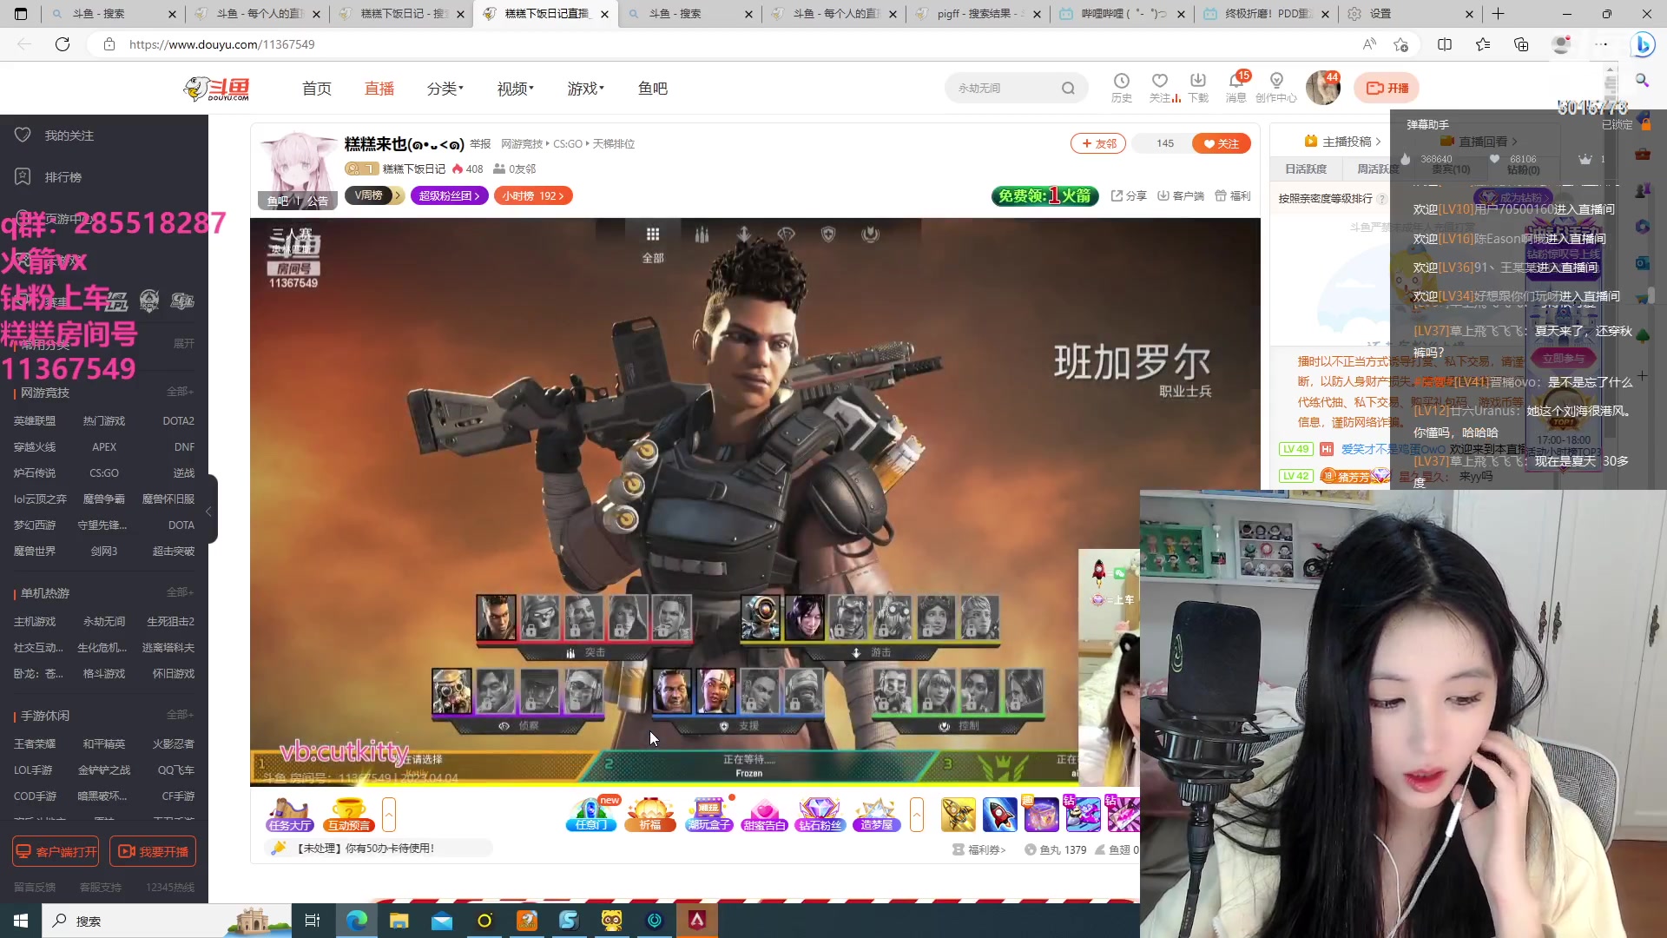Click up-chevron expander next to 互动预言
Image resolution: width=1667 pixels, height=938 pixels.
(x=389, y=815)
